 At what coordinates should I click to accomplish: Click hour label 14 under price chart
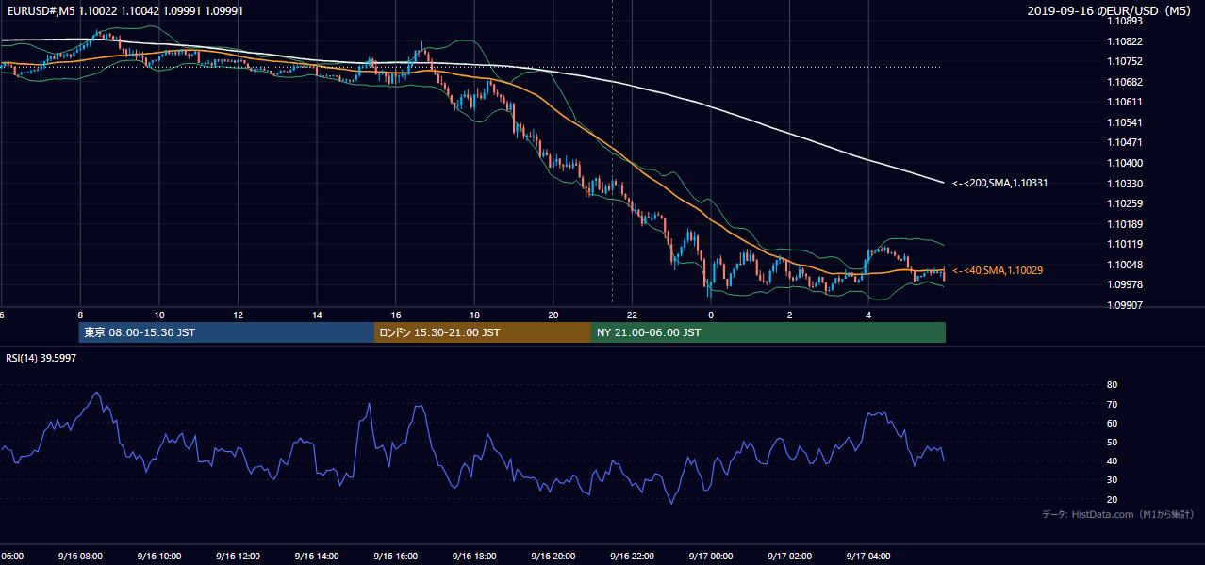coord(317,315)
